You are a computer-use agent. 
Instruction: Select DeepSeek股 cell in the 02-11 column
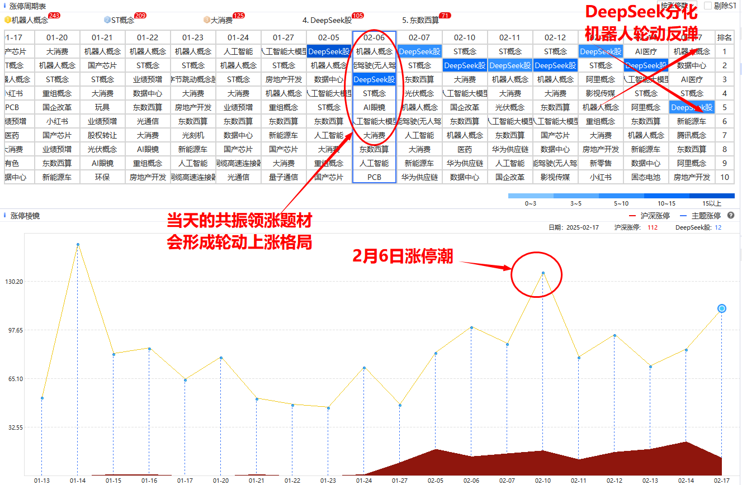[x=510, y=65]
